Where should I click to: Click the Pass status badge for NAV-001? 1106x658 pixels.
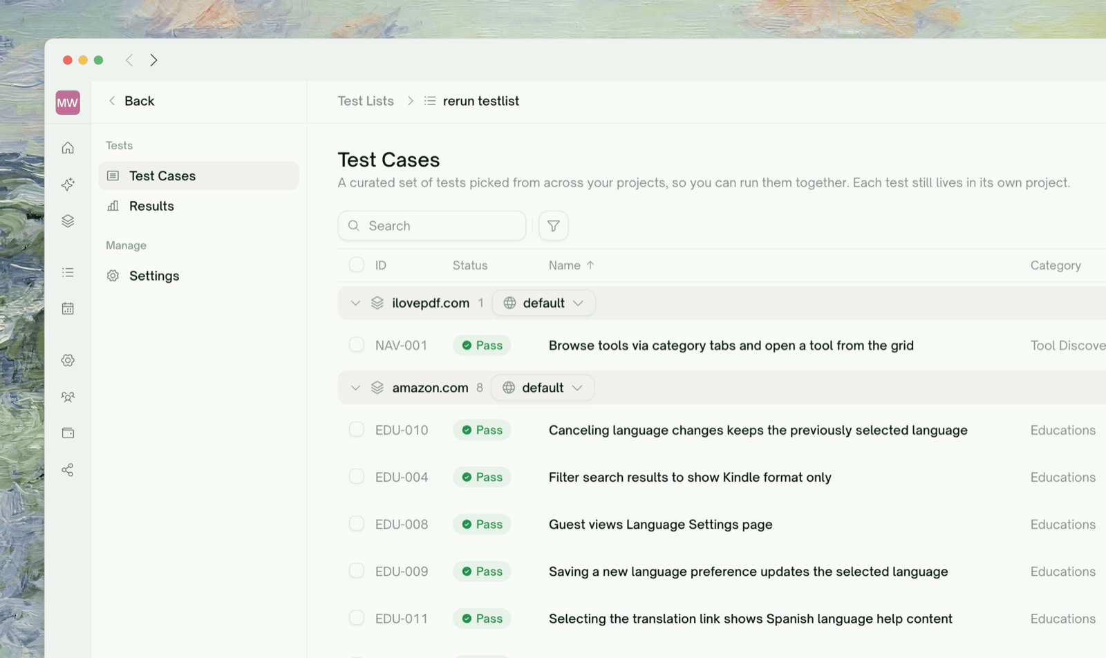(x=482, y=346)
